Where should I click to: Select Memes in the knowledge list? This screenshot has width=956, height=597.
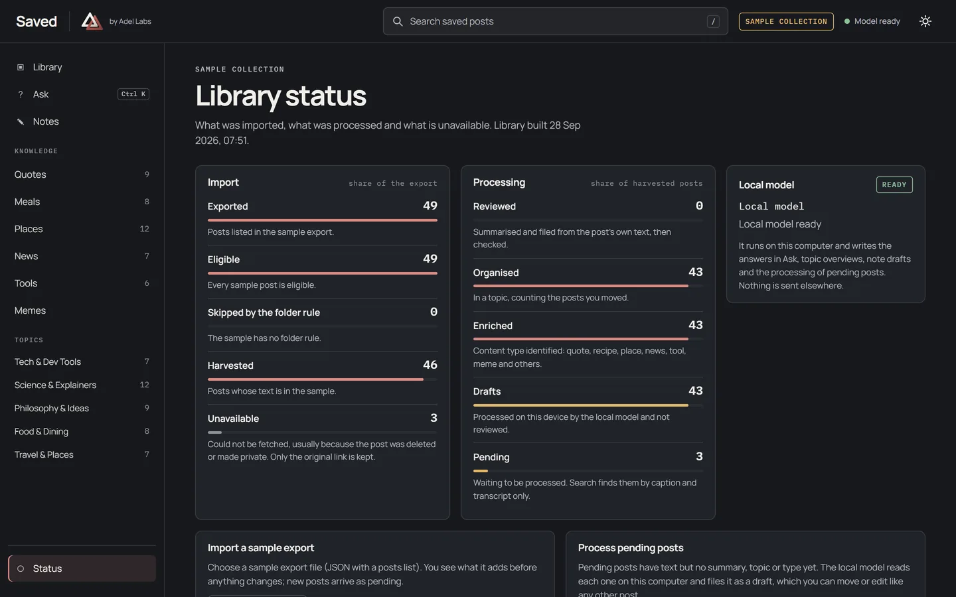(x=82, y=310)
